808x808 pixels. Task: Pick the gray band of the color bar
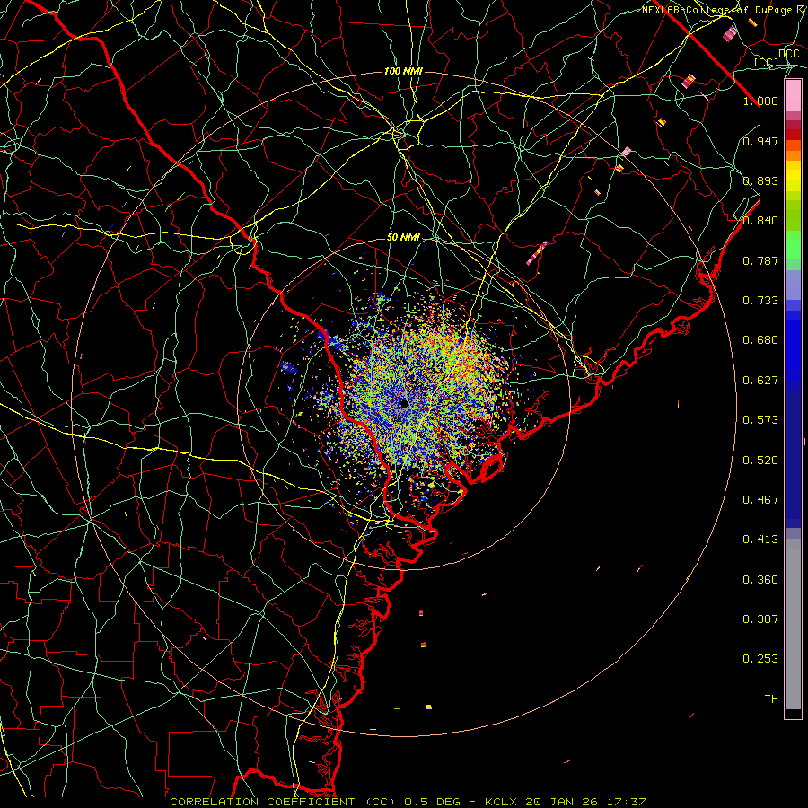pos(793,624)
